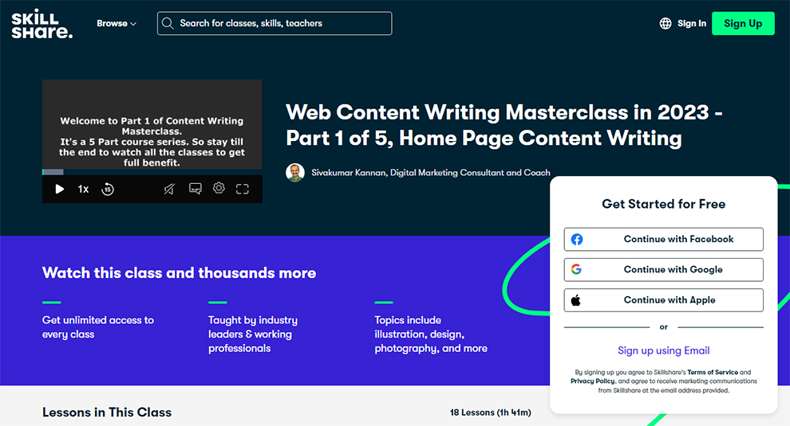The width and height of the screenshot is (790, 426).
Task: Open video settings gear
Action: (x=219, y=188)
